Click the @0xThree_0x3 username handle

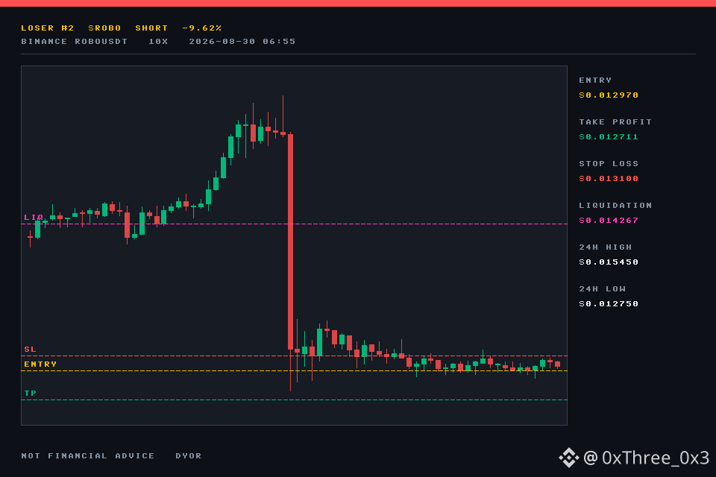click(x=646, y=458)
